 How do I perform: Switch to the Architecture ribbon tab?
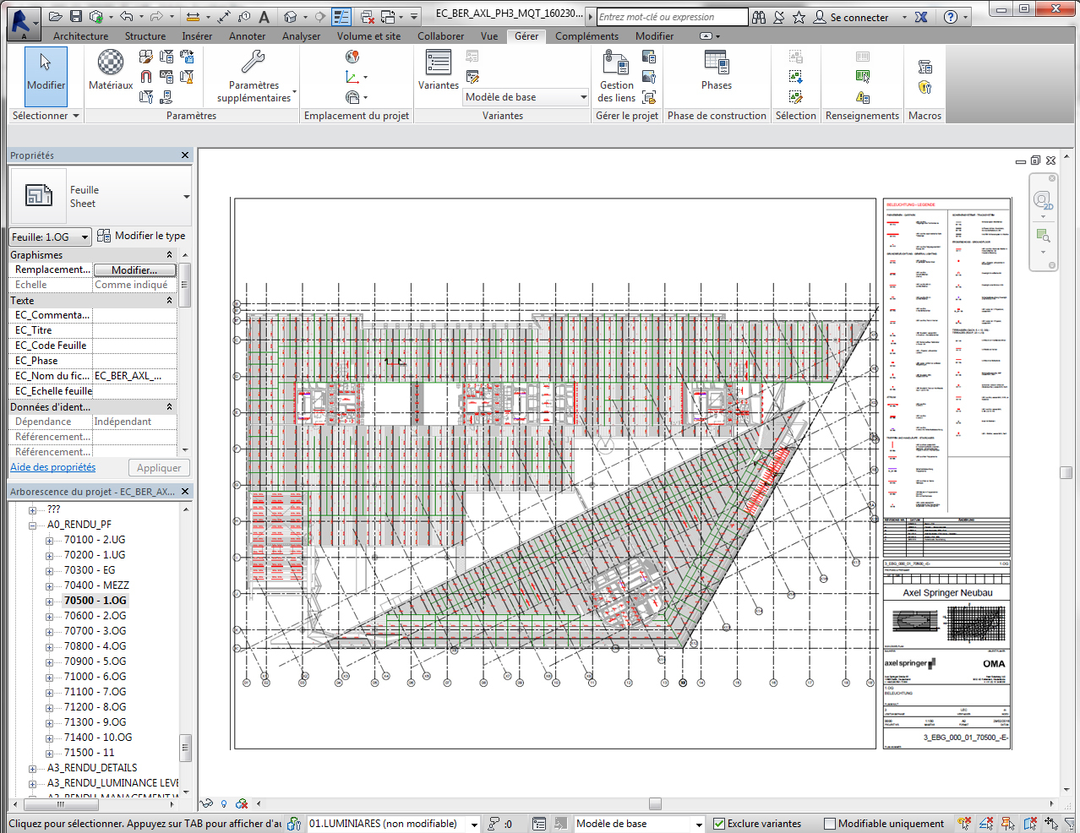point(80,35)
